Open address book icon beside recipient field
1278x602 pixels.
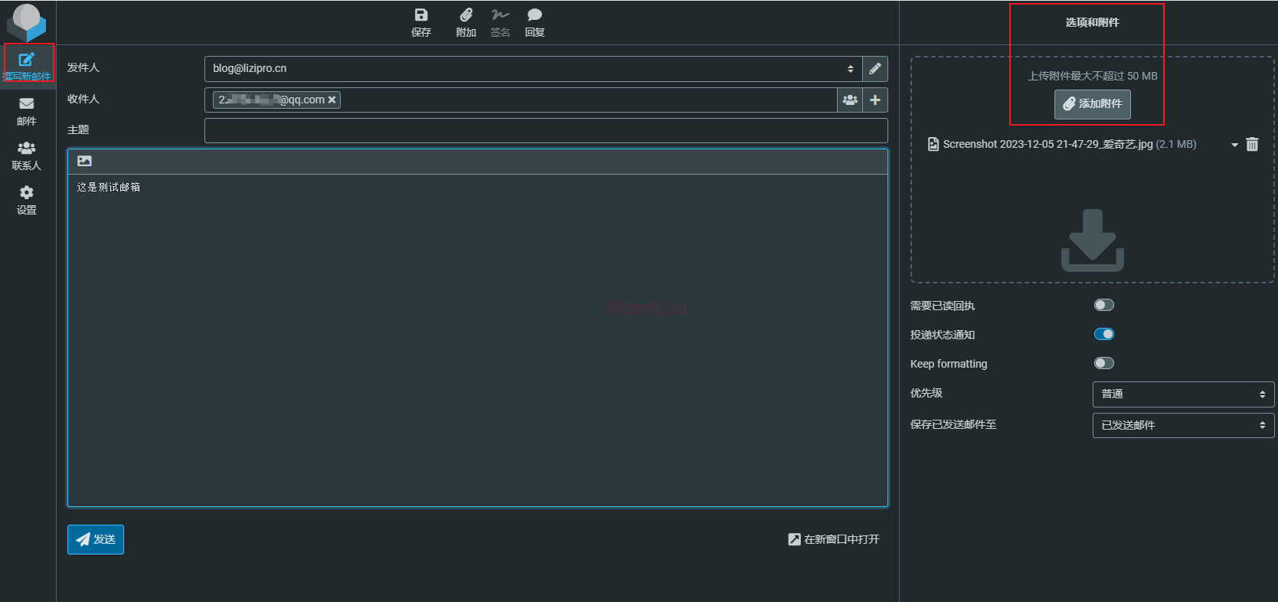point(850,100)
